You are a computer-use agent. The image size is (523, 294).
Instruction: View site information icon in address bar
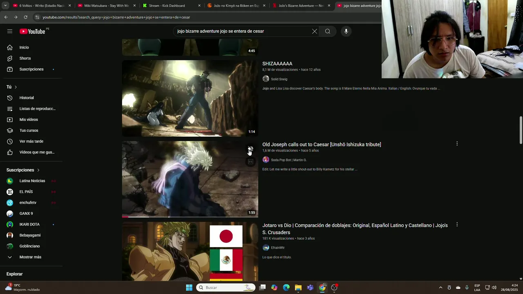(37, 17)
